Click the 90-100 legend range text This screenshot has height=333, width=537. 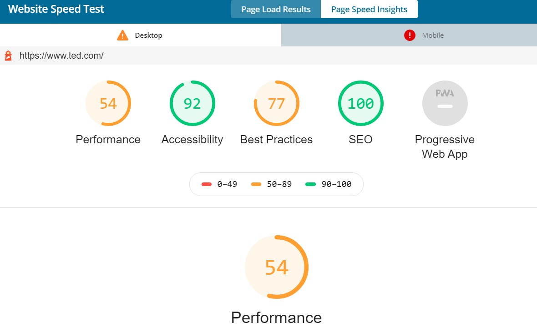(x=336, y=184)
